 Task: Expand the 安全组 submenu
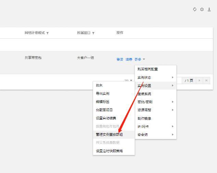pyautogui.click(x=155, y=135)
